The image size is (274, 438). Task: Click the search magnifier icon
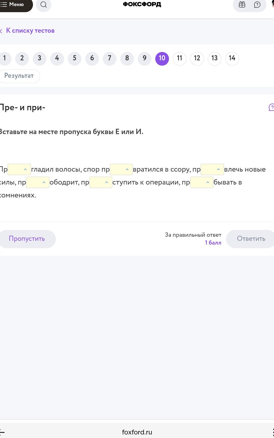click(44, 5)
